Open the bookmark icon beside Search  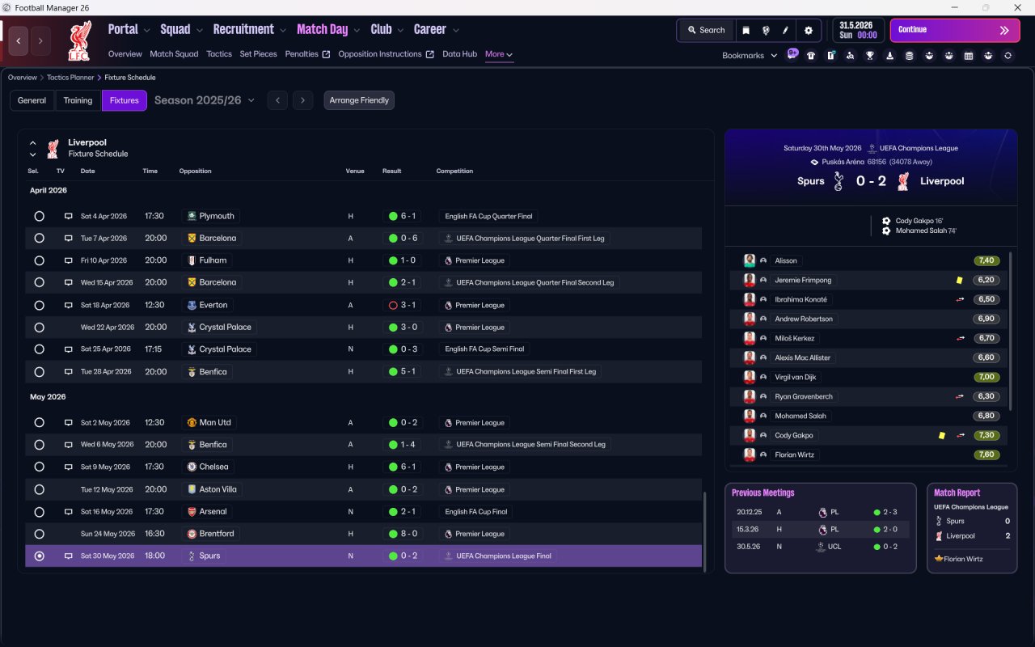(746, 30)
